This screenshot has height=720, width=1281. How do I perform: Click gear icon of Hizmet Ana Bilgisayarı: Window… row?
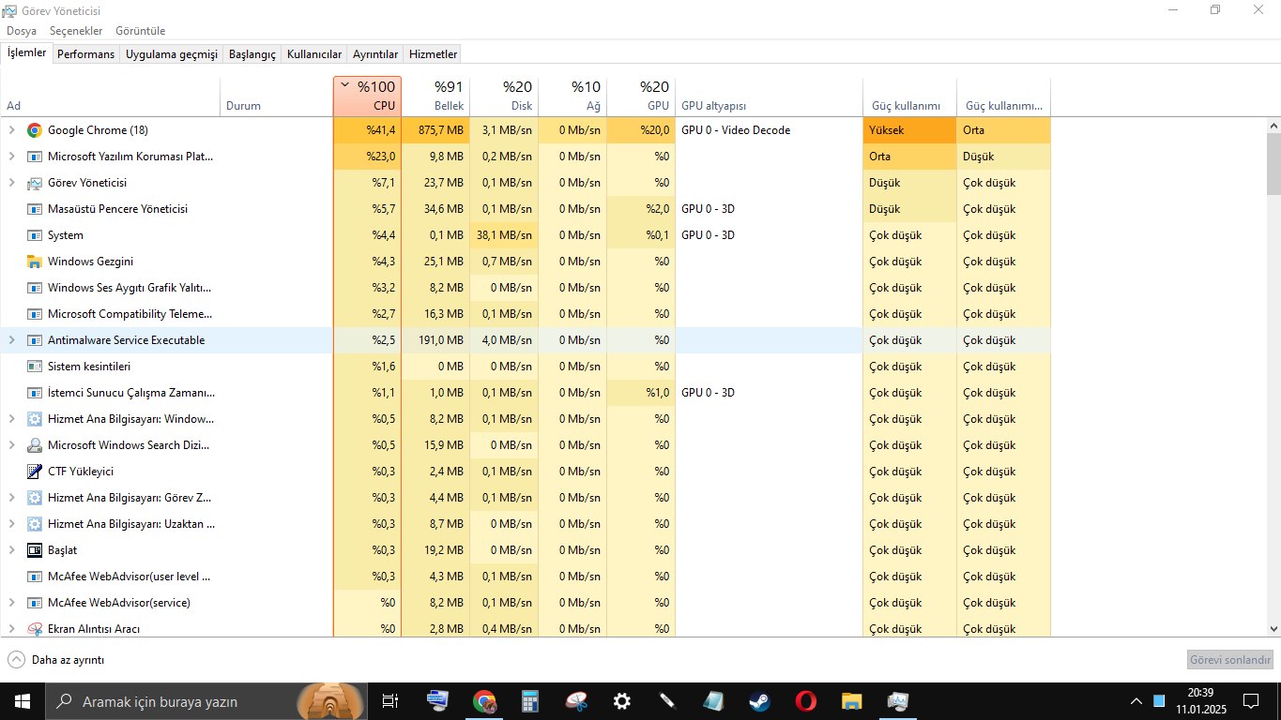pyautogui.click(x=35, y=419)
